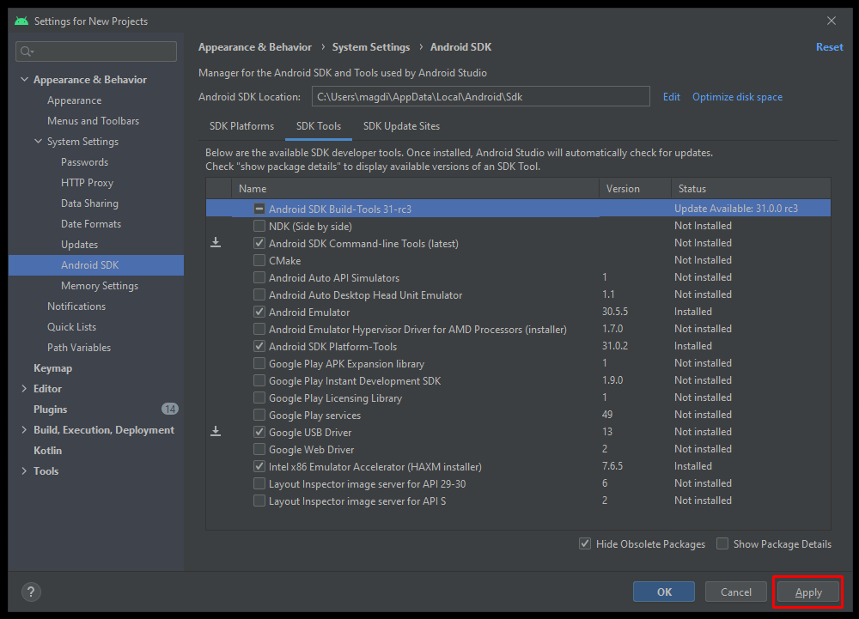Click Optimize disk space link

click(x=737, y=97)
